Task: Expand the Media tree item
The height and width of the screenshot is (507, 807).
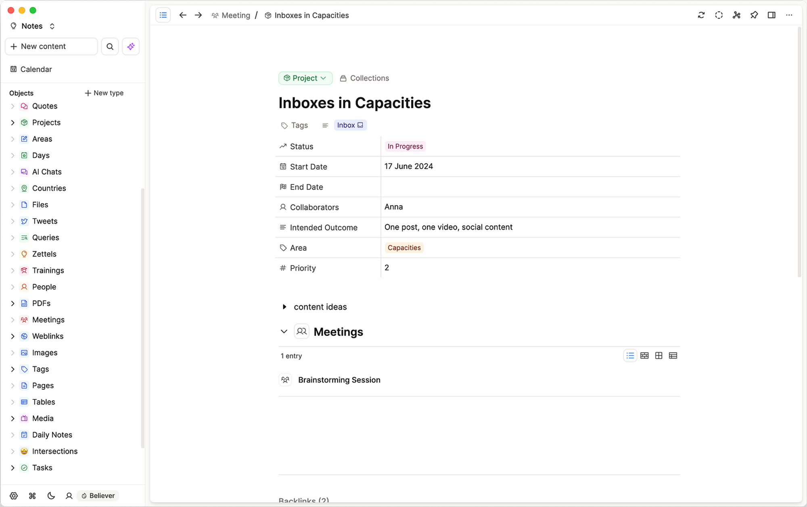Action: click(x=13, y=418)
